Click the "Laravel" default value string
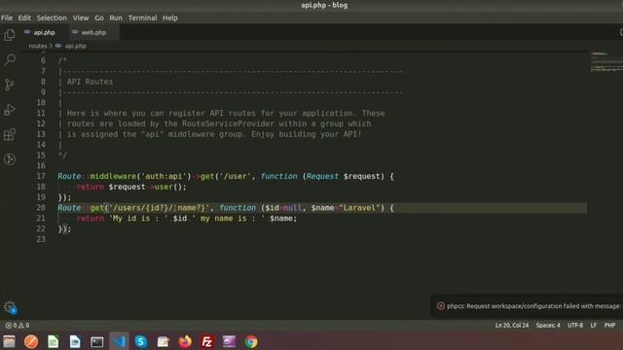Image resolution: width=623 pixels, height=350 pixels. pos(359,207)
